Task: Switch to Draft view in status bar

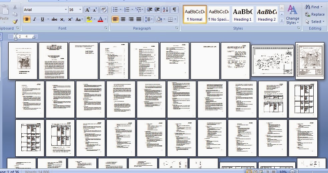Action: [273, 172]
